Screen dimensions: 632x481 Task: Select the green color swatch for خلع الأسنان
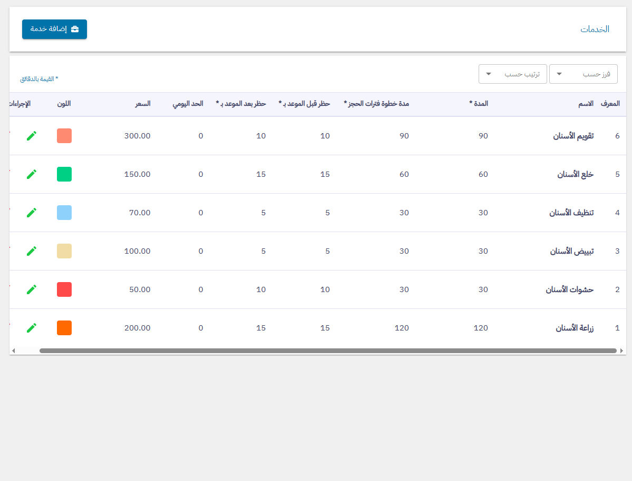pos(64,174)
